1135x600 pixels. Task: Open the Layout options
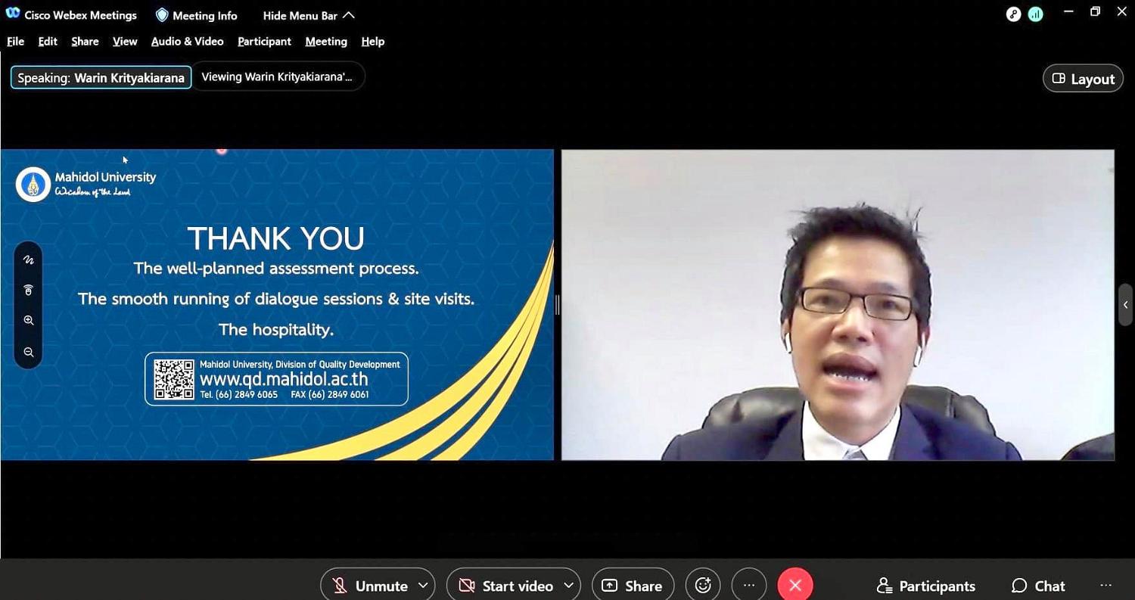[1083, 79]
